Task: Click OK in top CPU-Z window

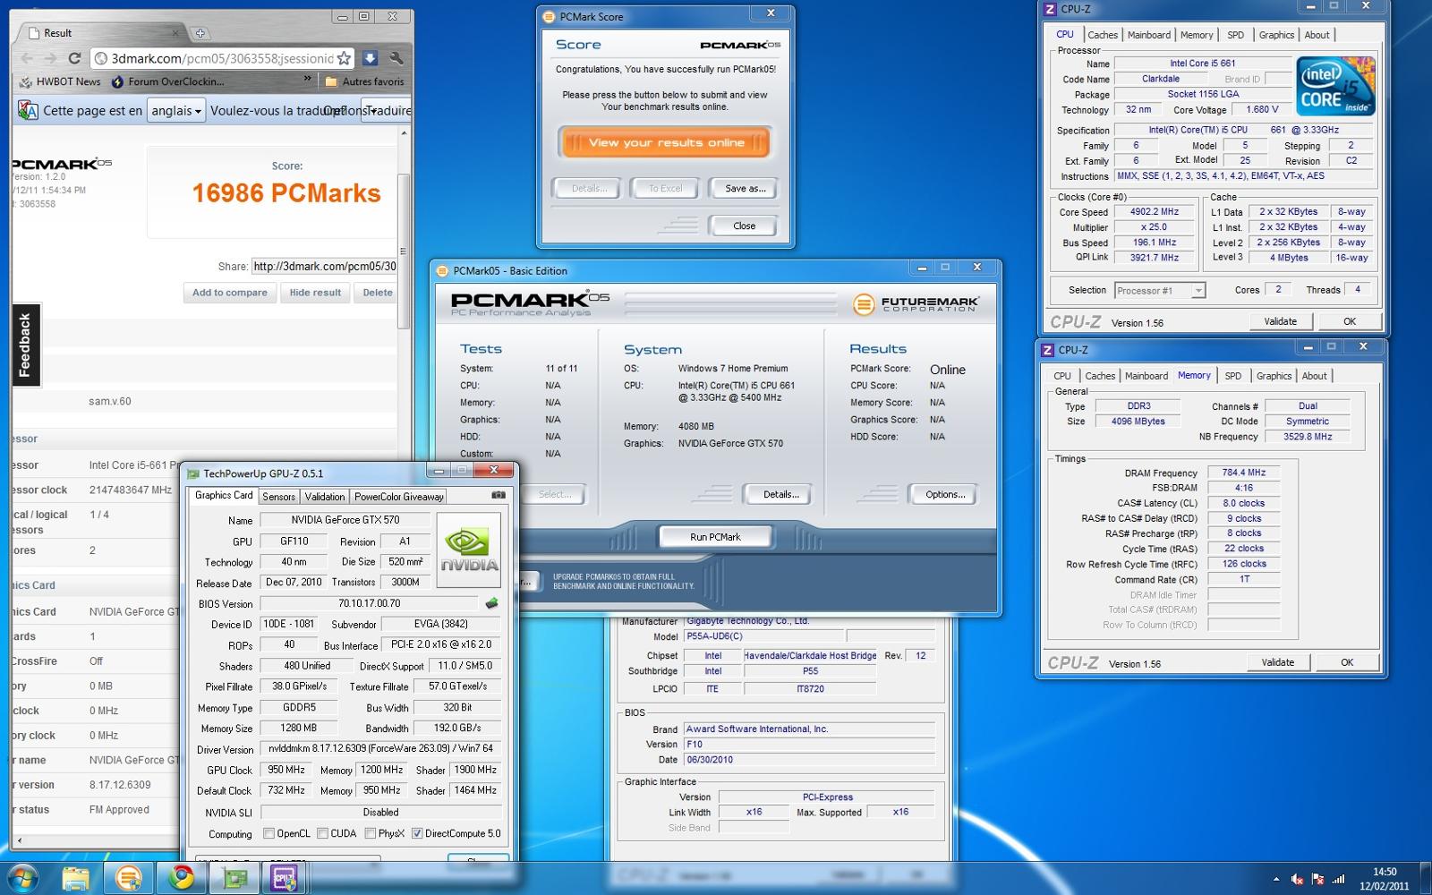Action: pyautogui.click(x=1349, y=321)
